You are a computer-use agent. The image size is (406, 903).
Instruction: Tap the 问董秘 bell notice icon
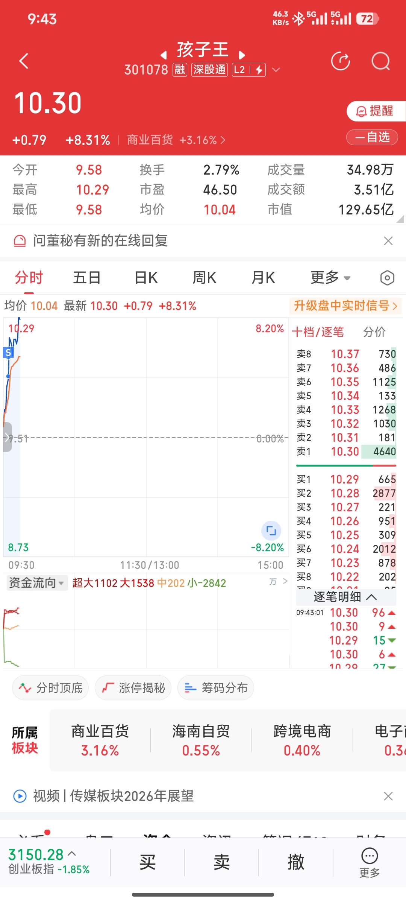(x=20, y=241)
